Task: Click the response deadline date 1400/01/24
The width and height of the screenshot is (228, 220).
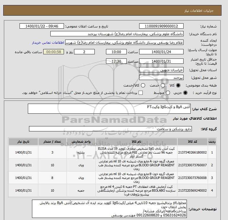Action: (x=161, y=52)
